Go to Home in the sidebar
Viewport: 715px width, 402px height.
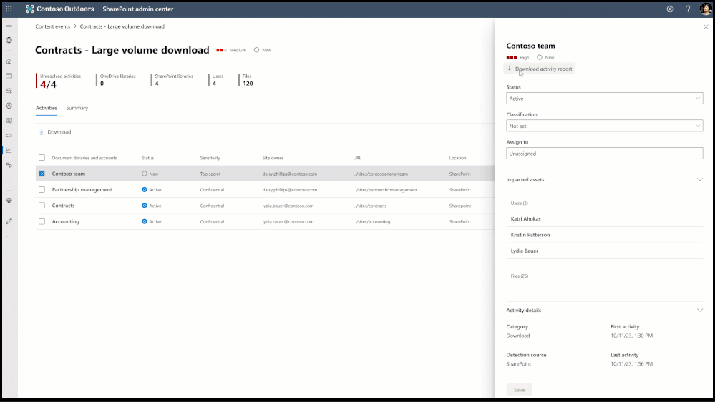[x=9, y=61]
